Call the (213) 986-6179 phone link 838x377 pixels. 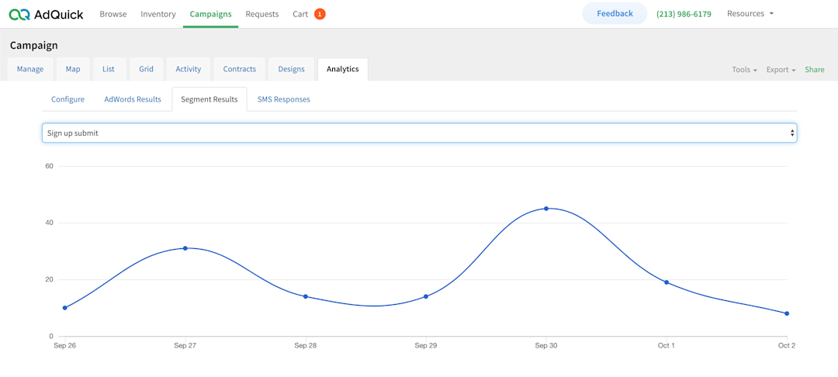coord(684,14)
